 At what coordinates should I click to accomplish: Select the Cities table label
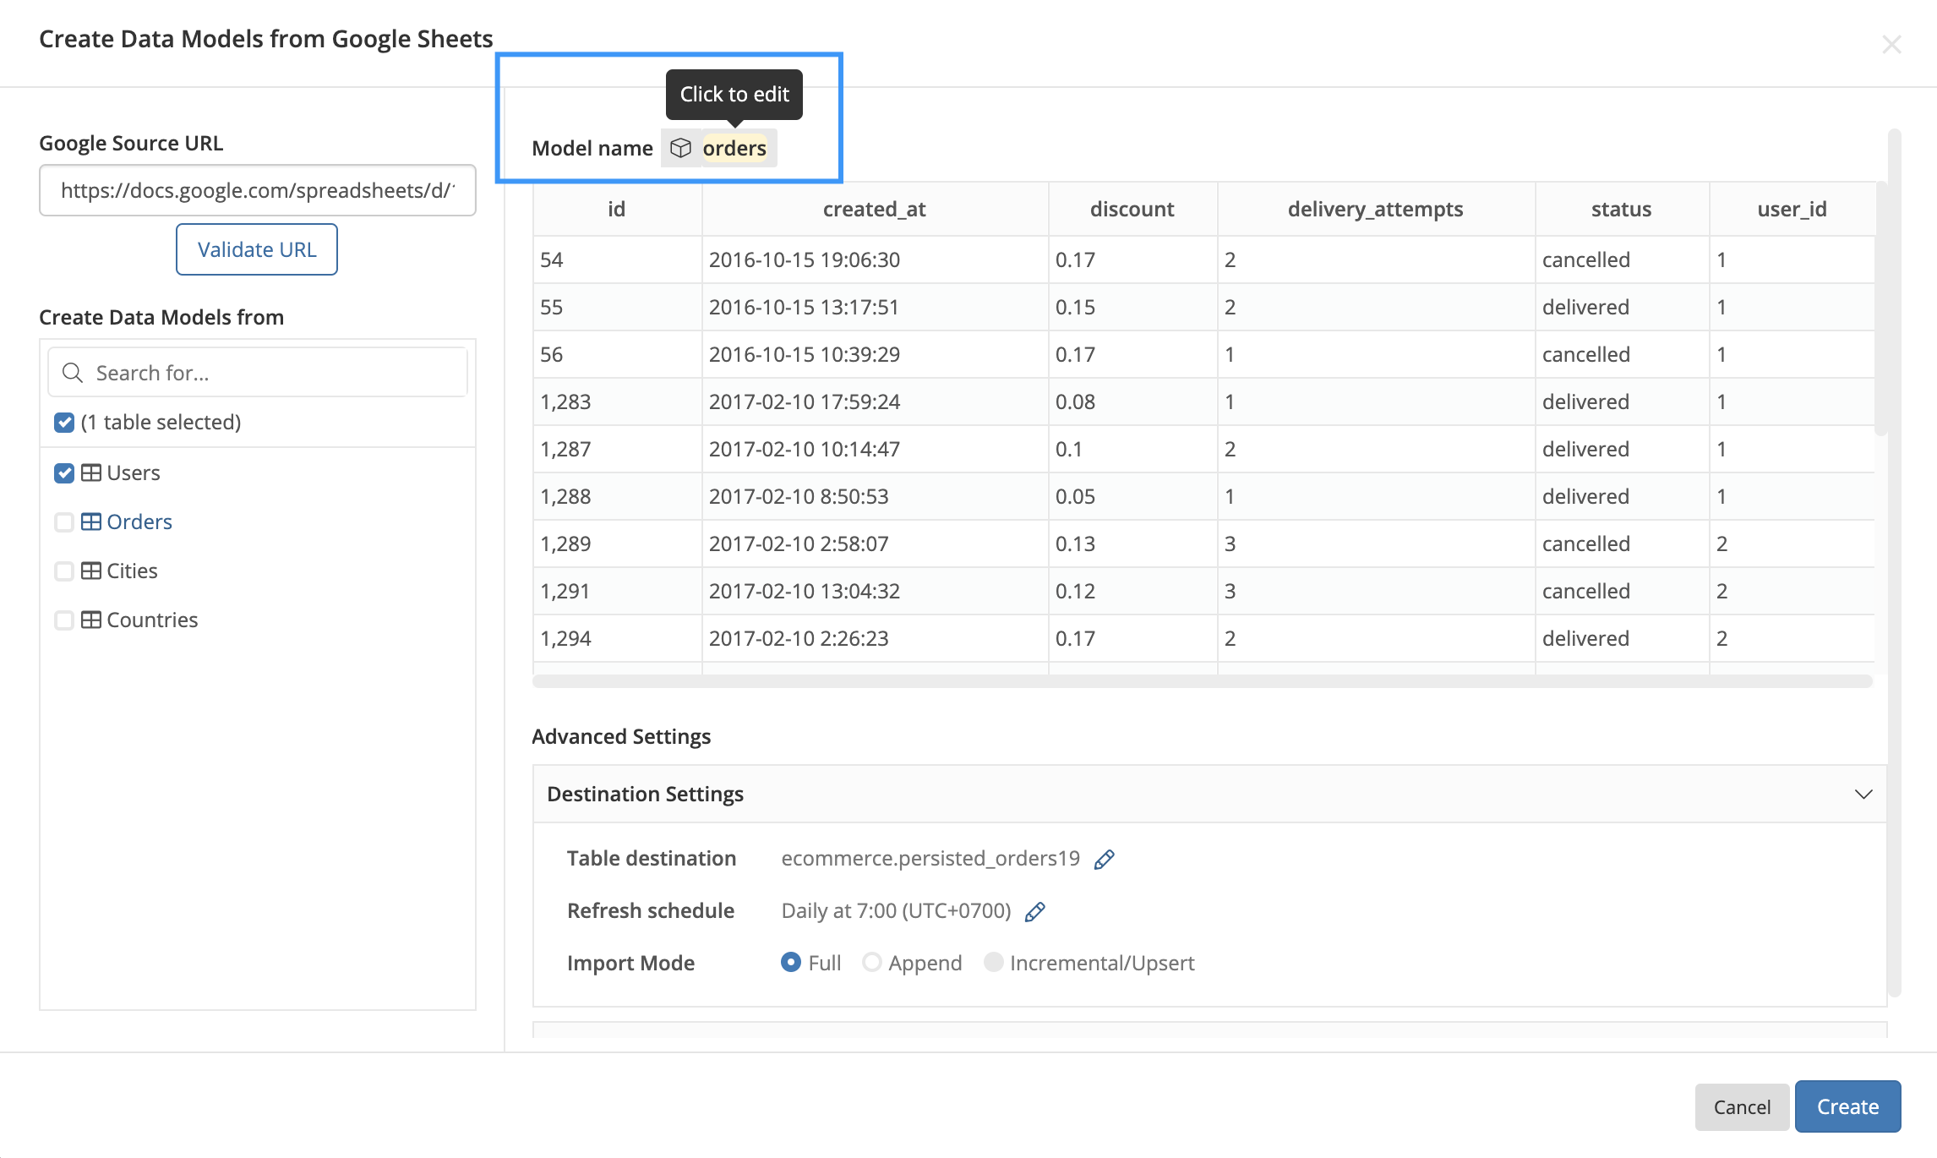(x=132, y=571)
